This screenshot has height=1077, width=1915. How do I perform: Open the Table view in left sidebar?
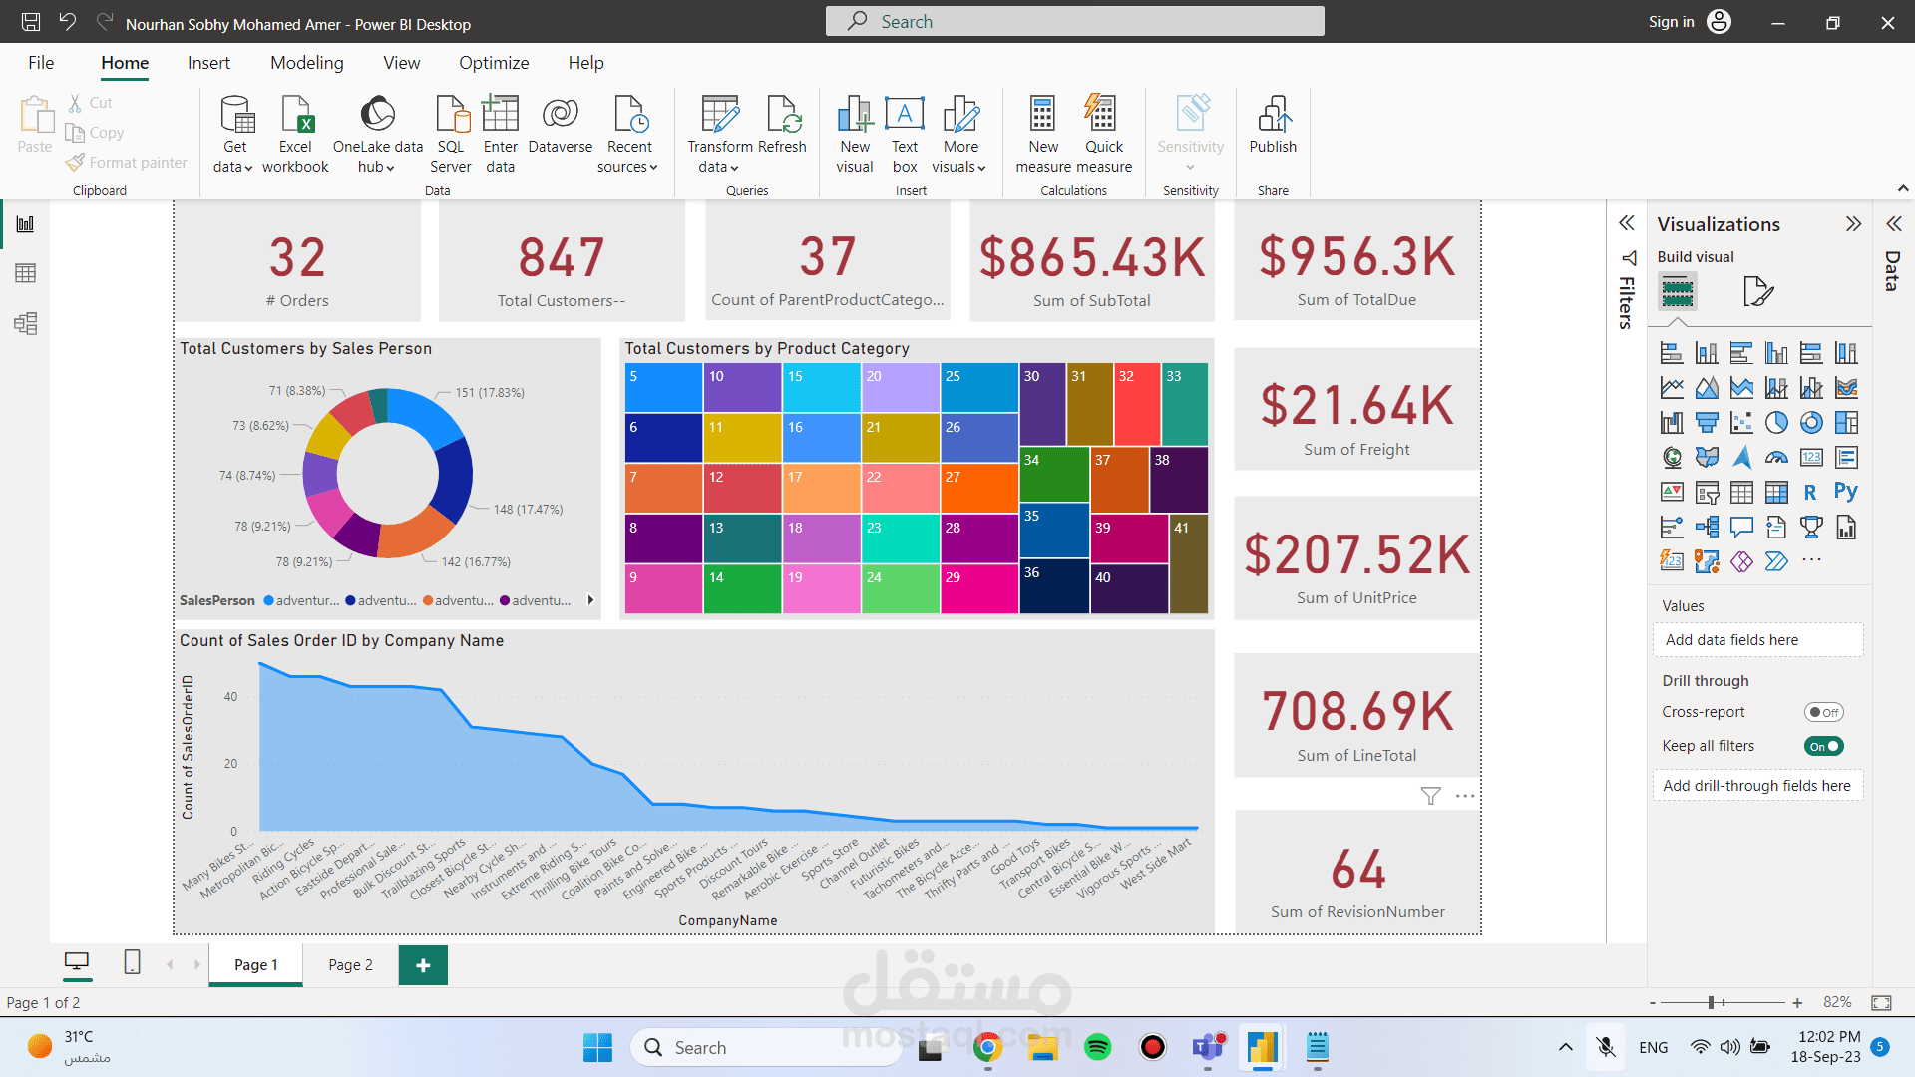[x=26, y=273]
